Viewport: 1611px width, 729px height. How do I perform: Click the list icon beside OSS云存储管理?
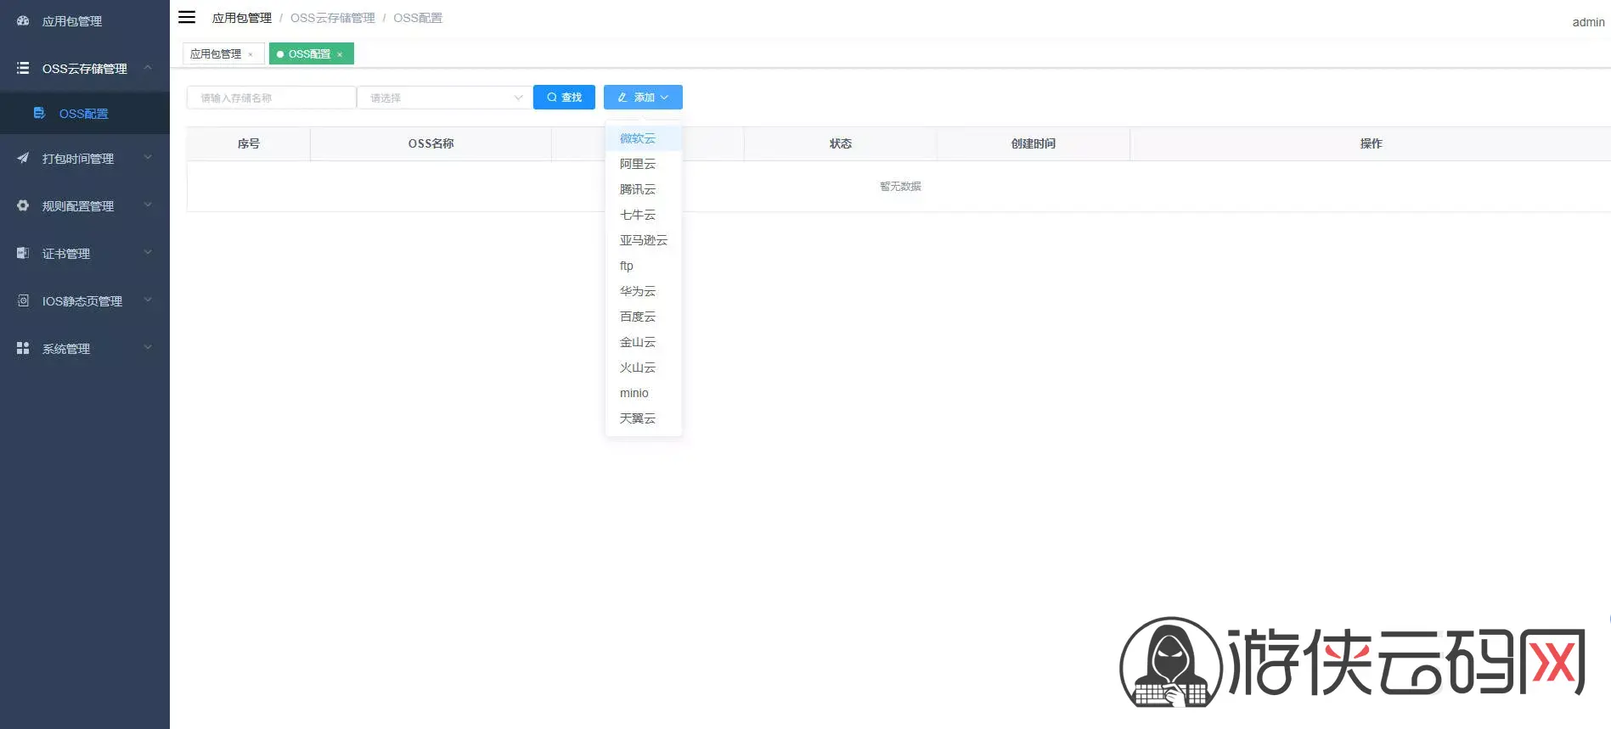23,68
